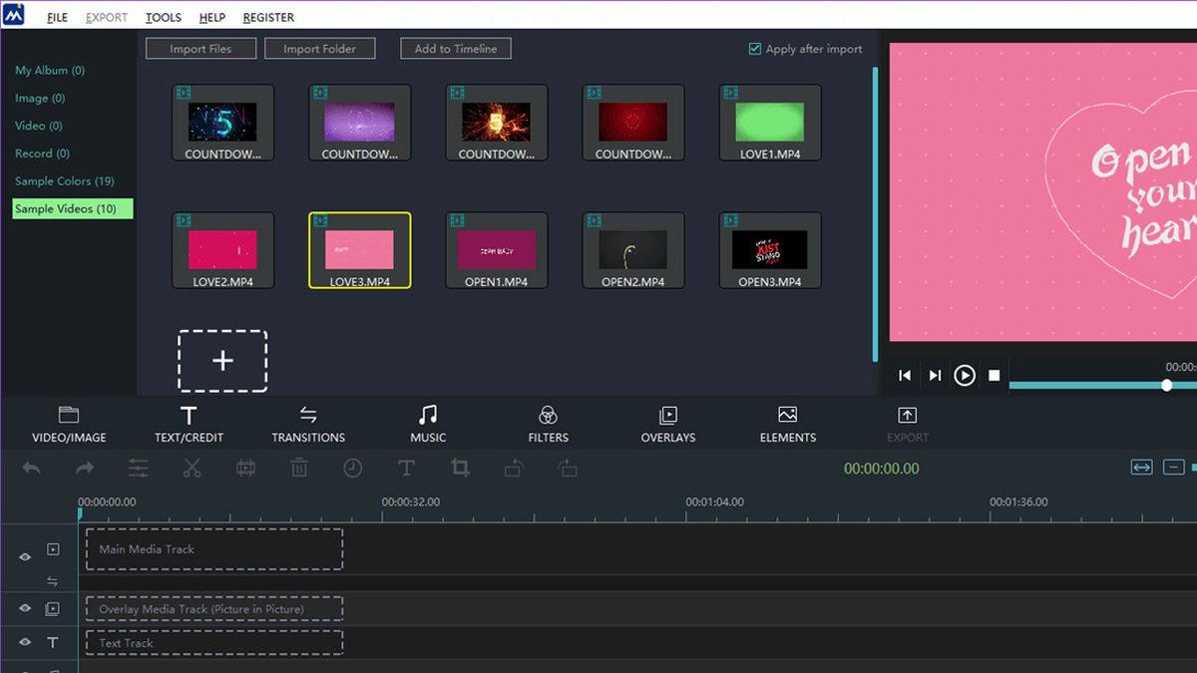Click the Text tool icon above the timeline
The height and width of the screenshot is (673, 1197).
coord(407,468)
